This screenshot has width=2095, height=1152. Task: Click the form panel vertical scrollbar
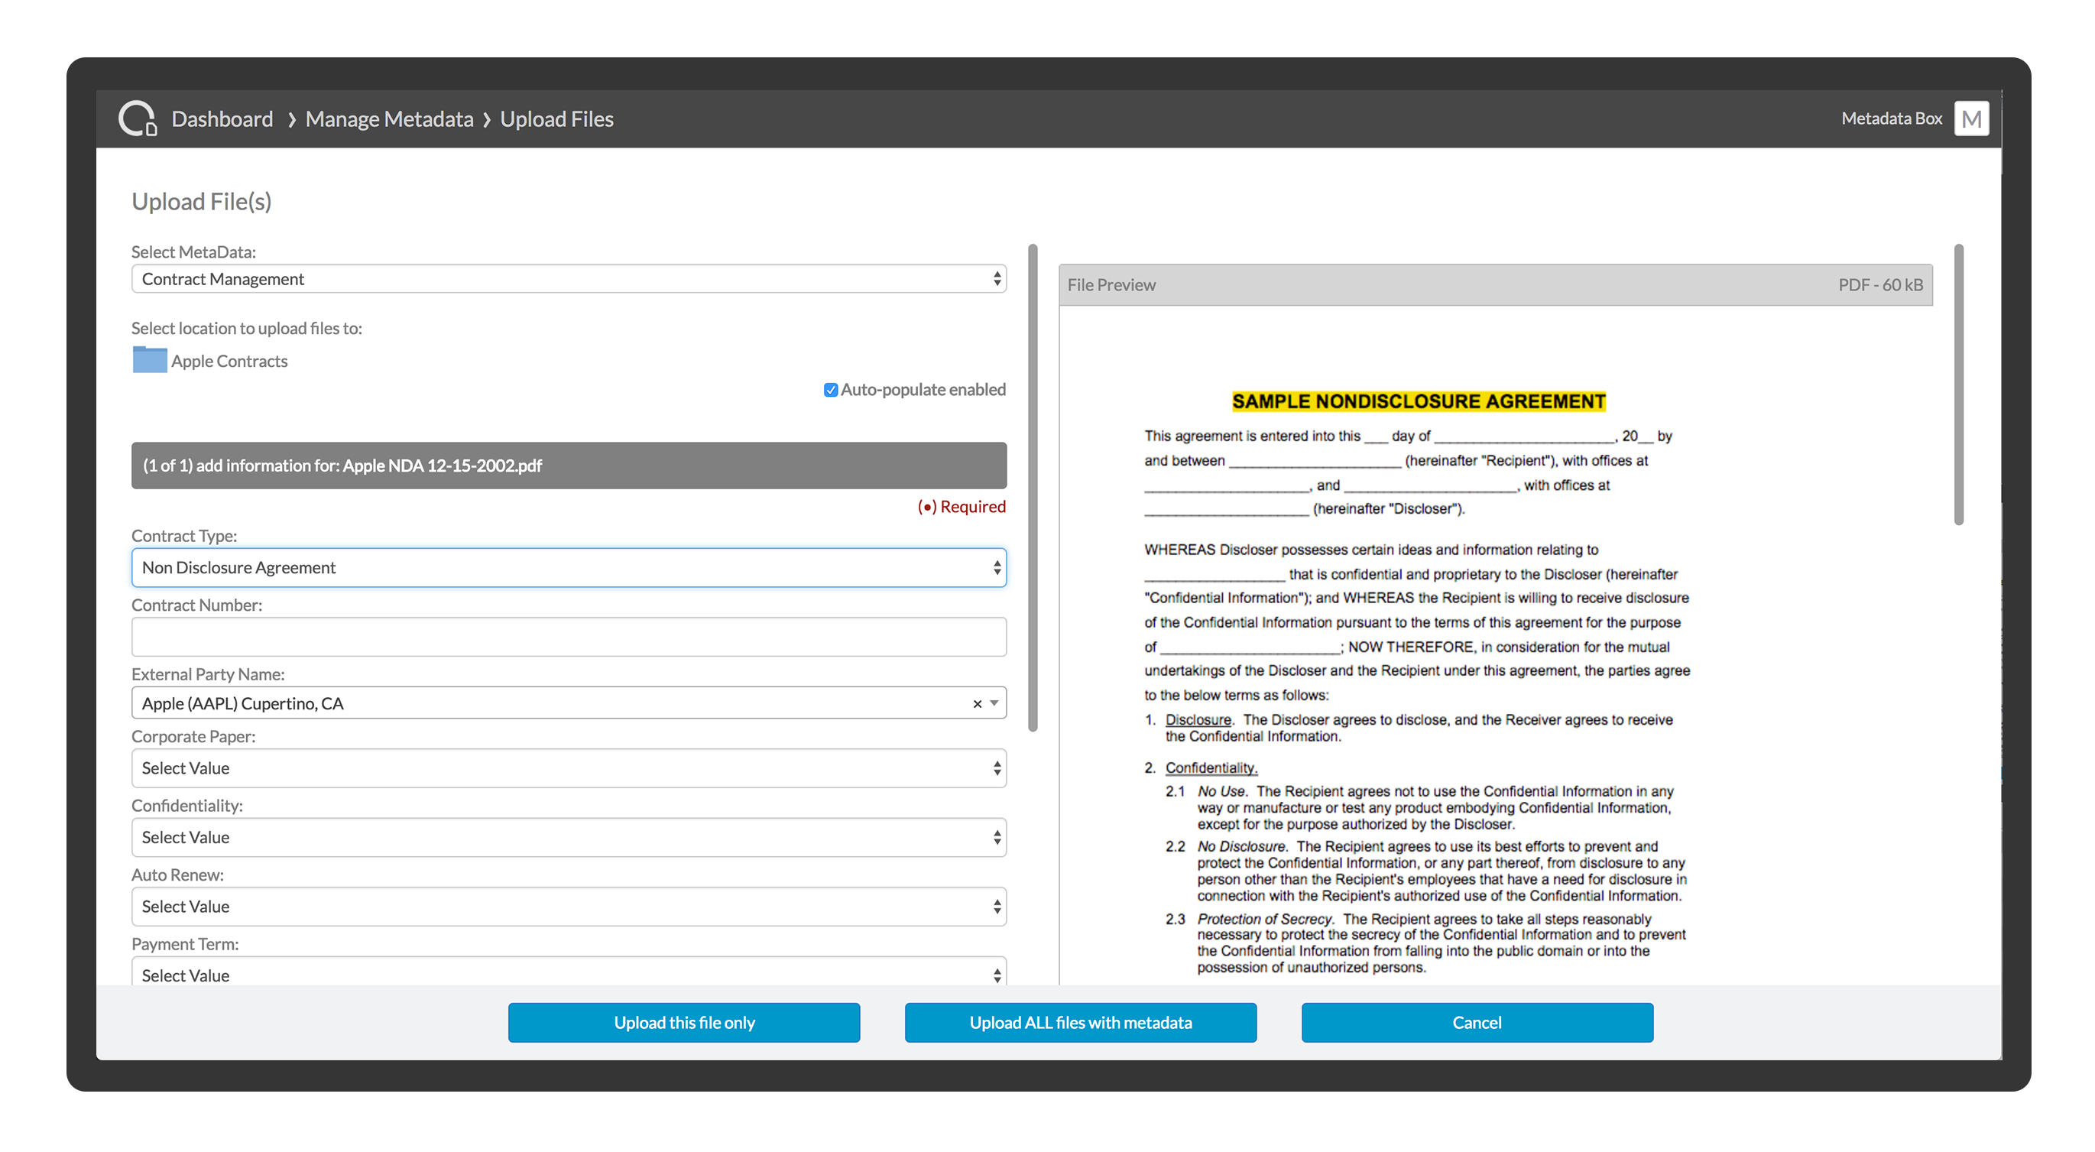(1033, 488)
